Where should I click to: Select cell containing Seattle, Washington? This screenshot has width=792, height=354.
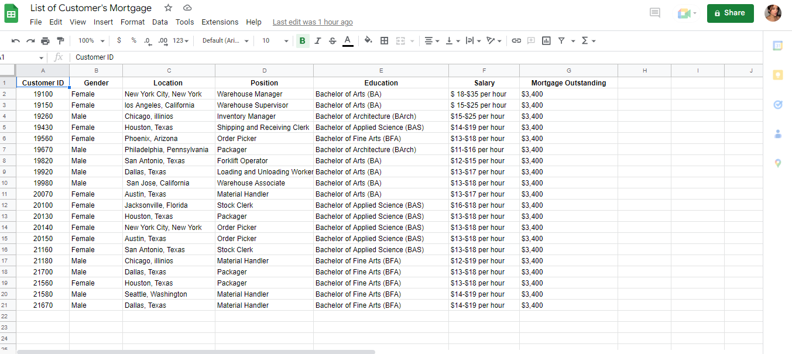(x=169, y=294)
